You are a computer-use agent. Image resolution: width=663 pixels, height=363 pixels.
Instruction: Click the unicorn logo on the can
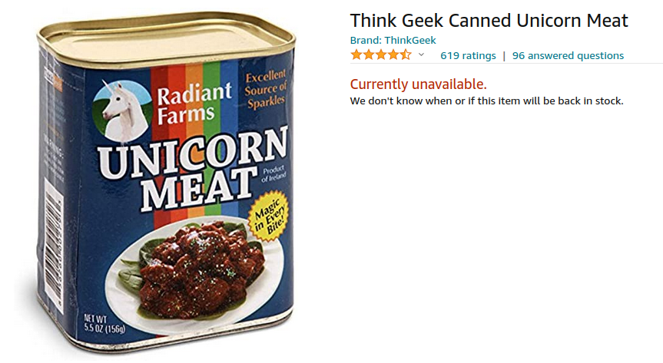122,111
